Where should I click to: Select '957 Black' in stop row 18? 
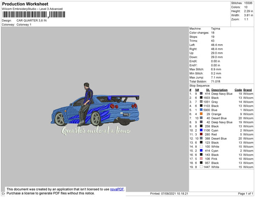click(x=212, y=163)
